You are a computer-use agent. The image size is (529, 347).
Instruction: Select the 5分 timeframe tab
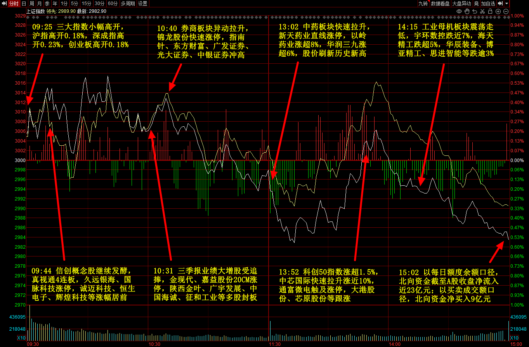click(x=74, y=3)
